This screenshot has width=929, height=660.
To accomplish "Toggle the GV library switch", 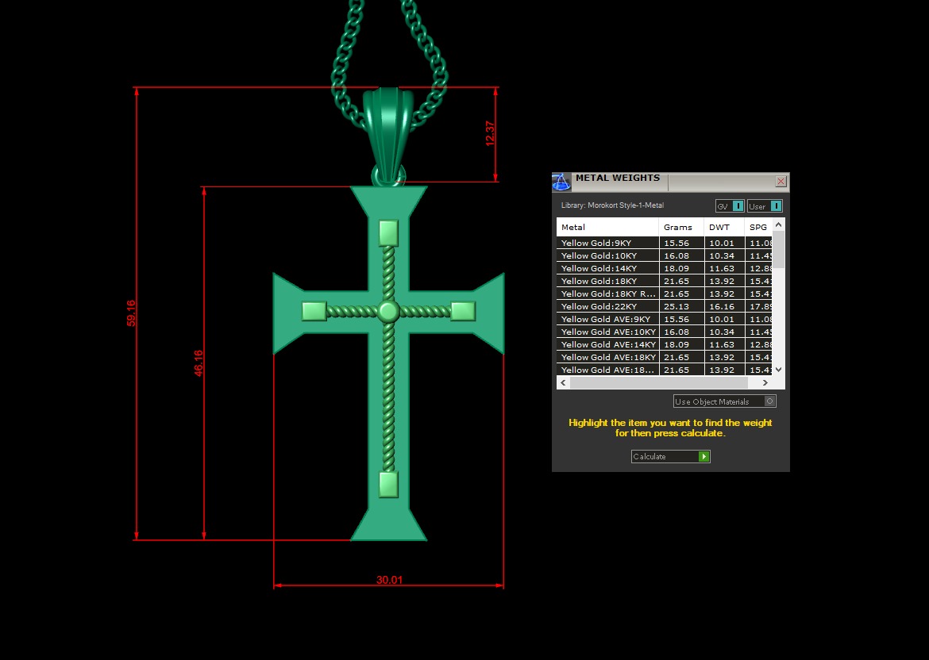I will 730,206.
